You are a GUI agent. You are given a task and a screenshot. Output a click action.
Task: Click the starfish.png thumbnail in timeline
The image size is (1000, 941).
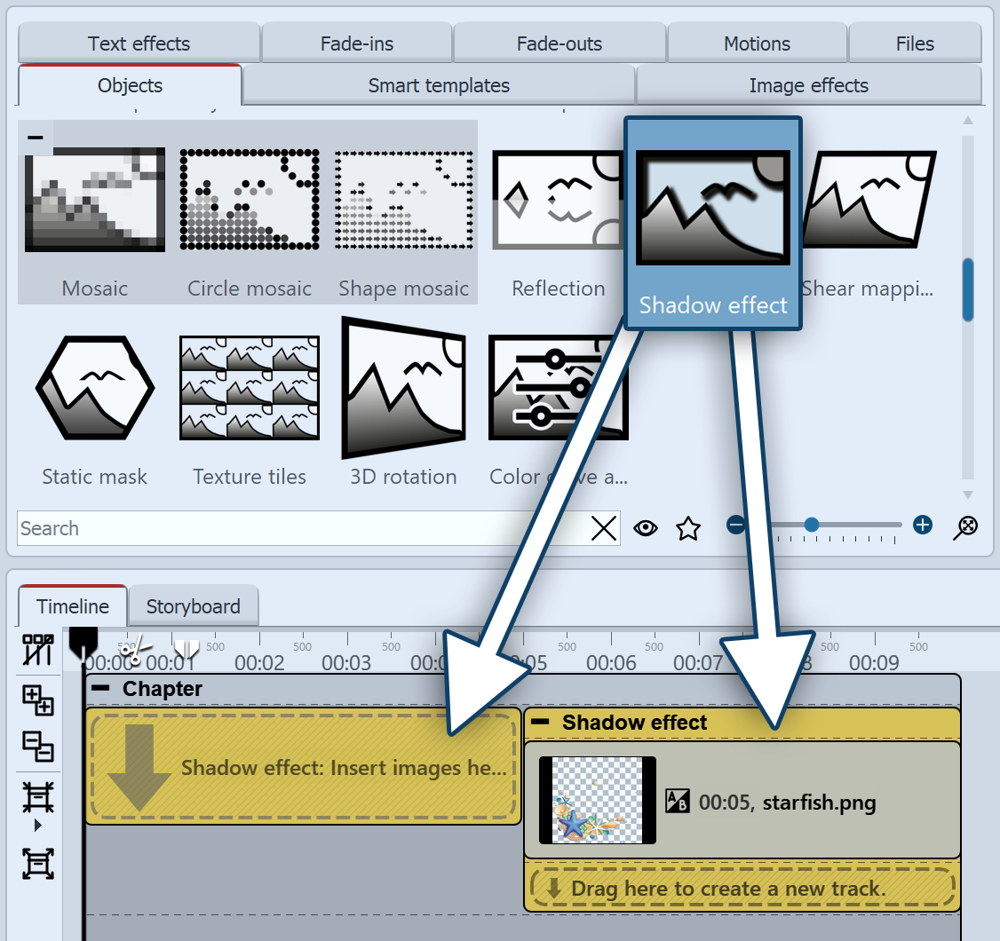click(598, 800)
